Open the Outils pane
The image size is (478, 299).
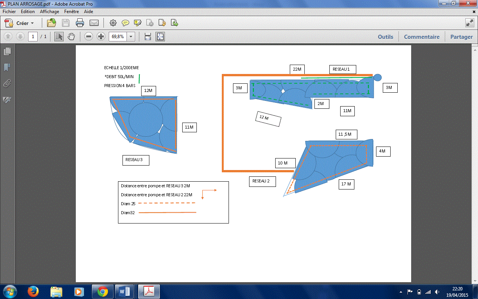[x=385, y=37]
